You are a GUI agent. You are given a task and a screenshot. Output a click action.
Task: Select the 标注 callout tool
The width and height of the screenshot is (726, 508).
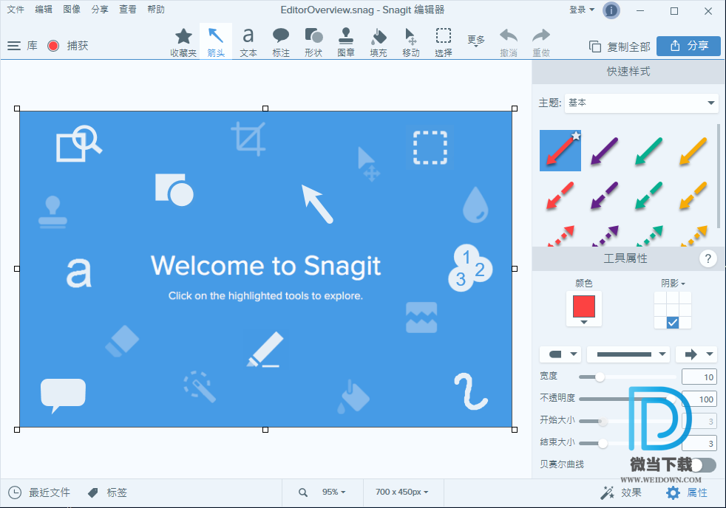point(281,42)
